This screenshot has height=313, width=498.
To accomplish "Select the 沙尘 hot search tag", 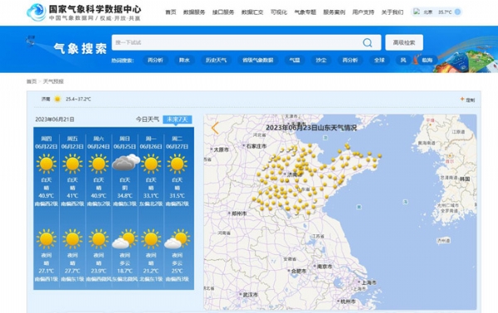I will [321, 60].
